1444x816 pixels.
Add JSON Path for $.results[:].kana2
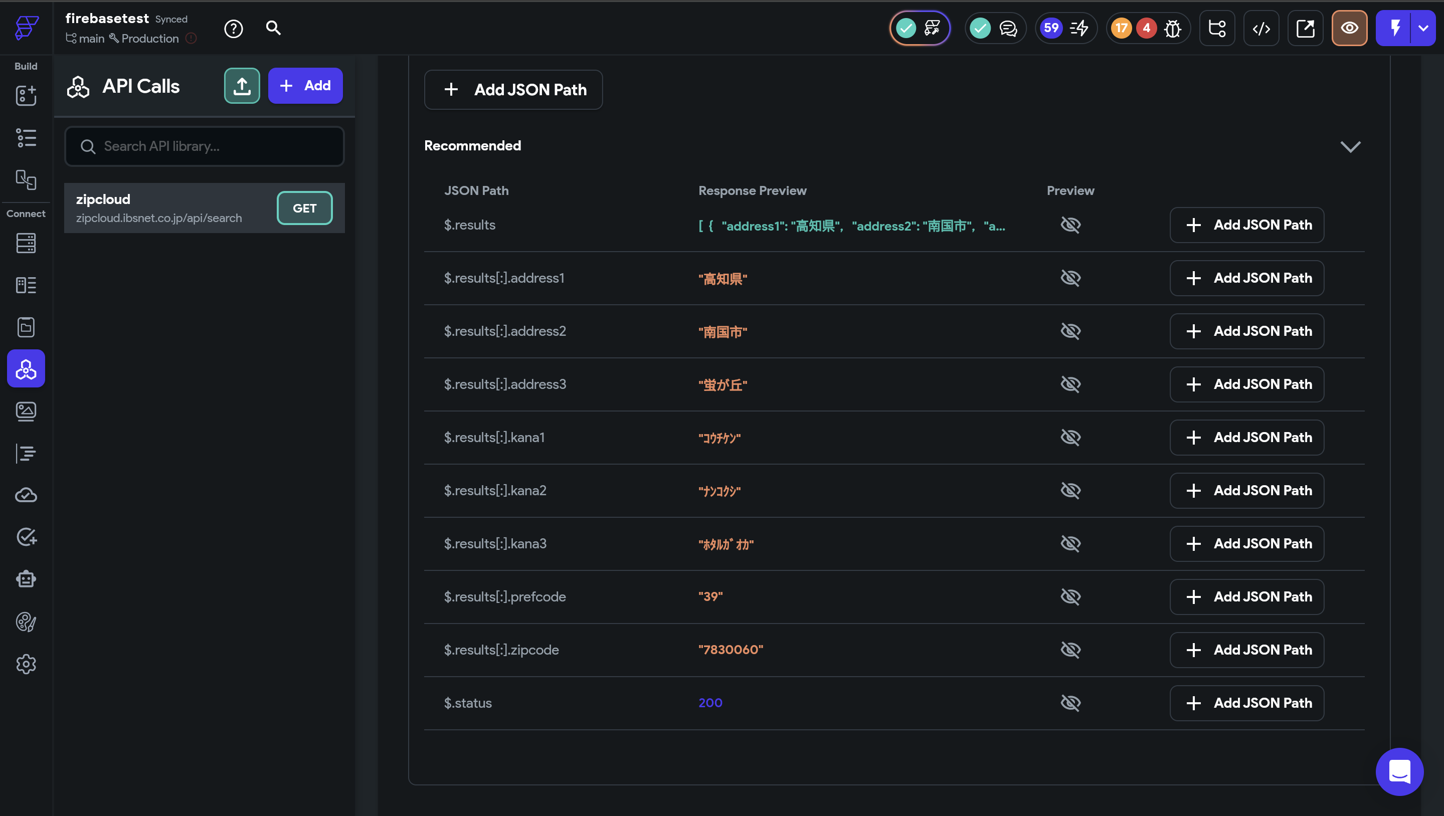coord(1246,490)
